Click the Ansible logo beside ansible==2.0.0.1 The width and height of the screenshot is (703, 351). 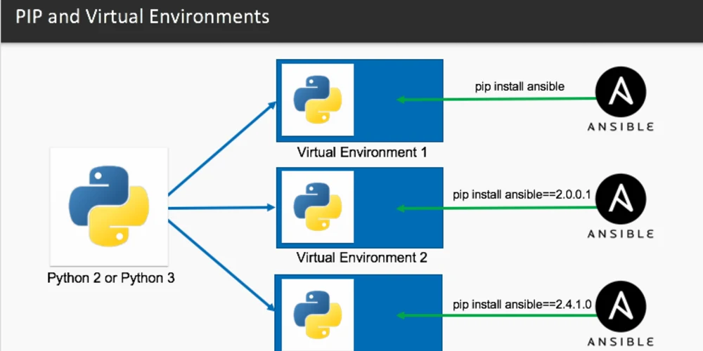click(x=621, y=199)
